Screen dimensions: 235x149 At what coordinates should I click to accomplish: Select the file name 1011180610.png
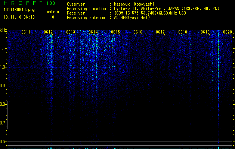tap(19, 10)
